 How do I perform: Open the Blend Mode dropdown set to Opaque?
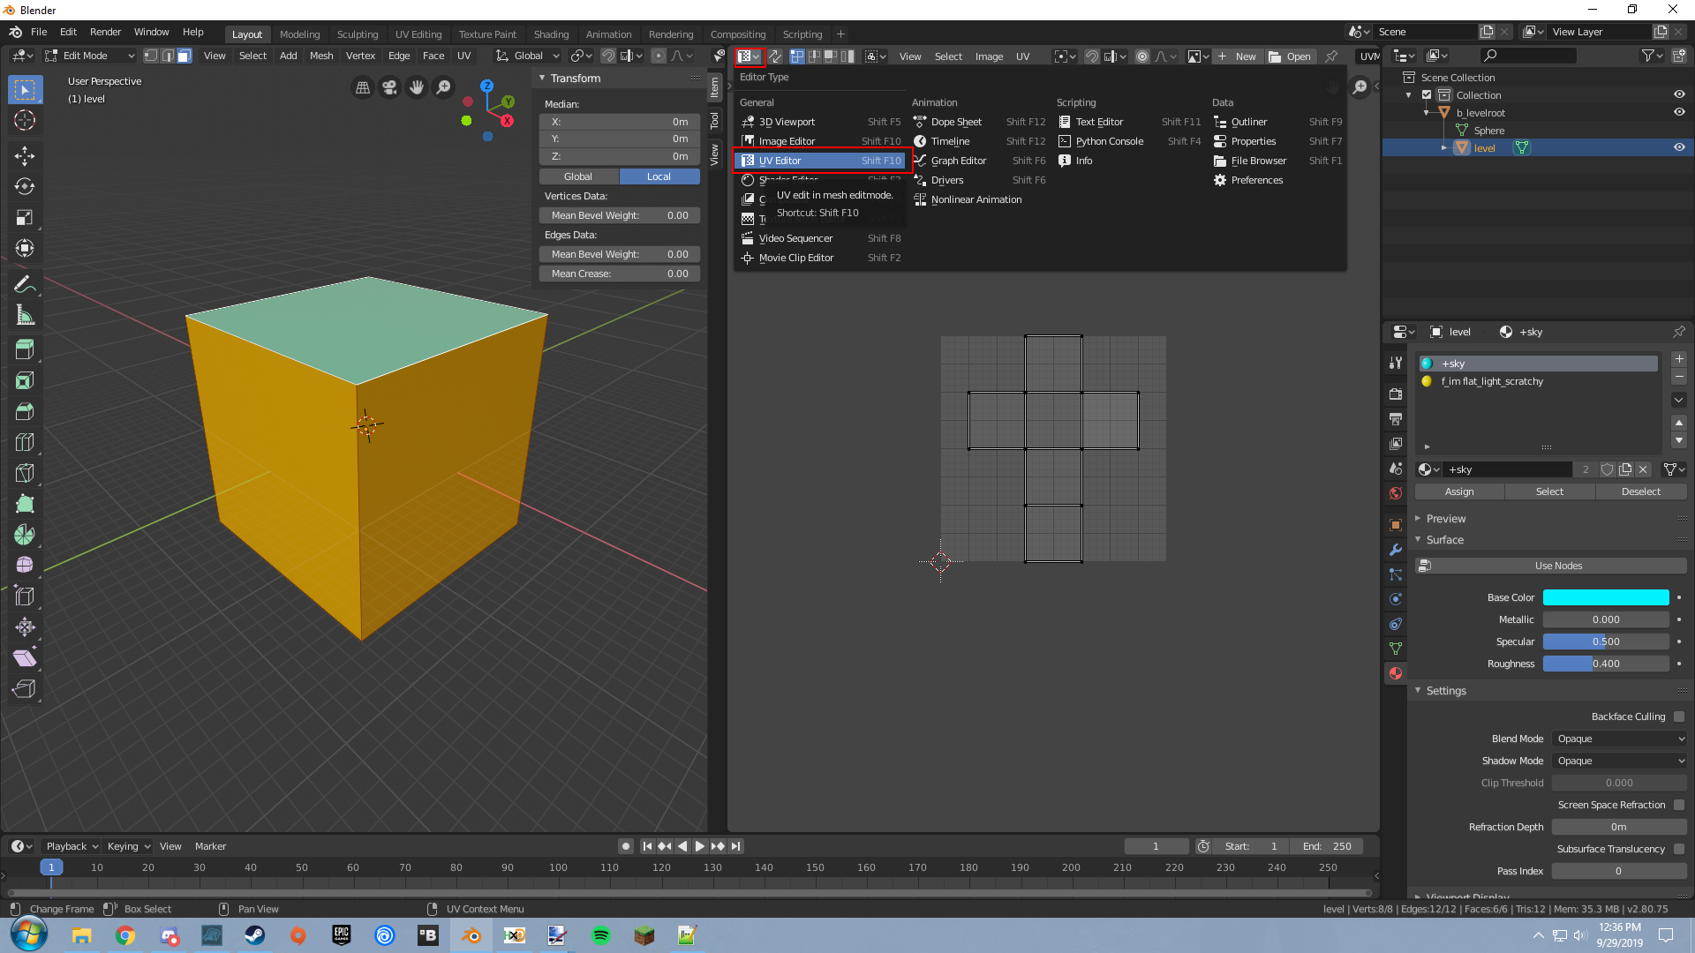tap(1619, 739)
